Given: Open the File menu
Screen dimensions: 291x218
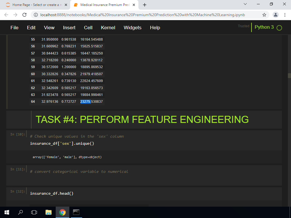Looking at the screenshot, I should (x=14, y=28).
